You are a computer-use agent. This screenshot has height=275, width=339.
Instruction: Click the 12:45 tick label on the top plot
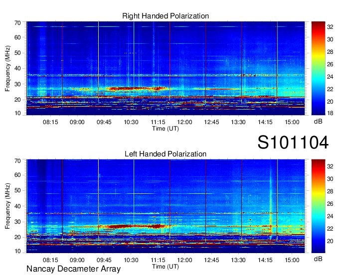211,122
